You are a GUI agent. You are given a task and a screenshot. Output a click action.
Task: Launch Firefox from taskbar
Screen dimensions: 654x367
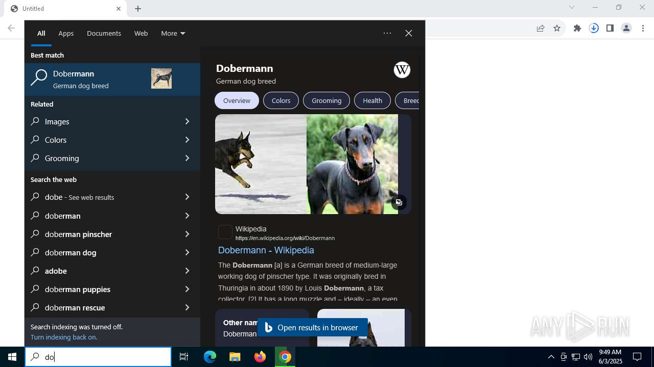[260, 357]
